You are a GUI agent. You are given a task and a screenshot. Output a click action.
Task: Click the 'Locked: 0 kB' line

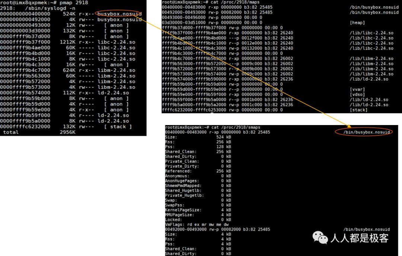(x=198, y=220)
